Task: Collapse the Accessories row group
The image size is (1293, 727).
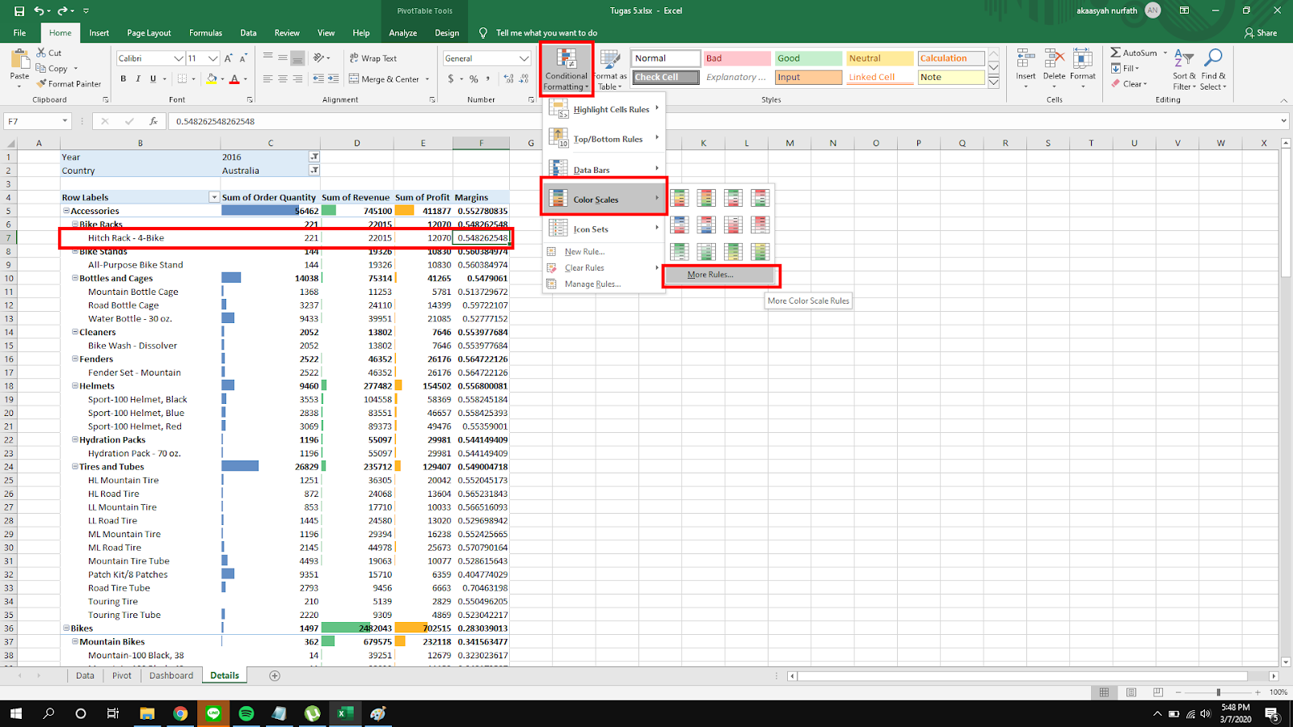Action: [66, 211]
